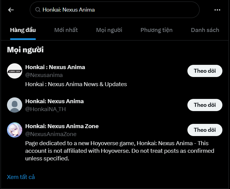
Task: Follow the Honkai: Nexus Anima Zone account
Action: 205,130
